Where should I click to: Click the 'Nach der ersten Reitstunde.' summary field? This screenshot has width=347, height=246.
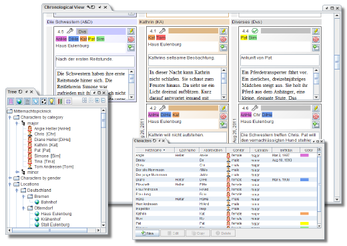tap(95, 61)
